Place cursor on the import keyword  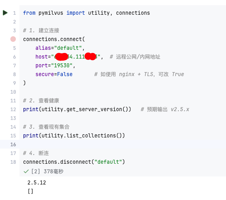[x=75, y=13]
